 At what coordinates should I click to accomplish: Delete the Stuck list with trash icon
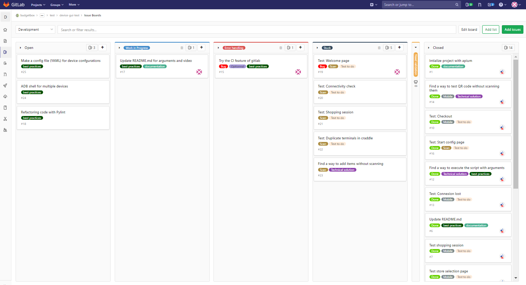[x=379, y=48]
